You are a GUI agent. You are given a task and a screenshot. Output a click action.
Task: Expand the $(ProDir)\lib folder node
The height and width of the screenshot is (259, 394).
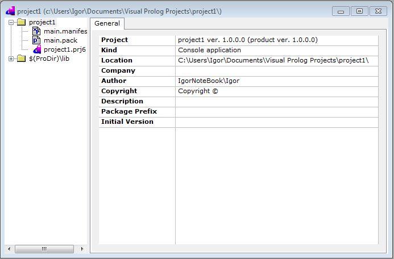point(11,59)
